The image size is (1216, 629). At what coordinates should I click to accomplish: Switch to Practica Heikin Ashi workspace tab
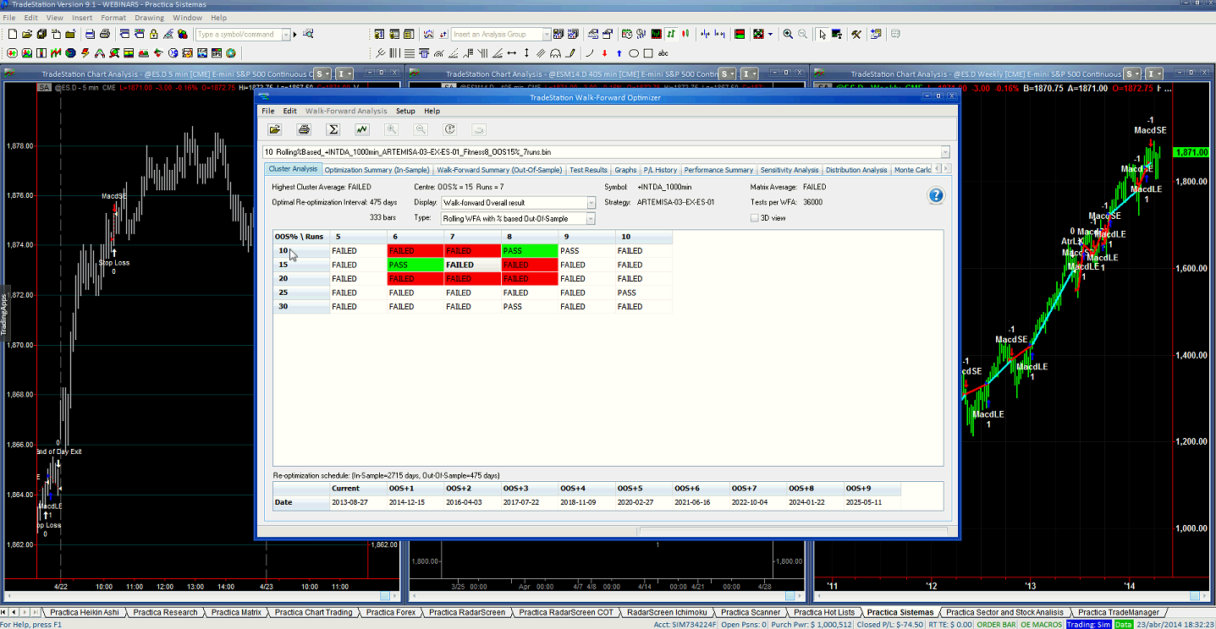pyautogui.click(x=85, y=612)
